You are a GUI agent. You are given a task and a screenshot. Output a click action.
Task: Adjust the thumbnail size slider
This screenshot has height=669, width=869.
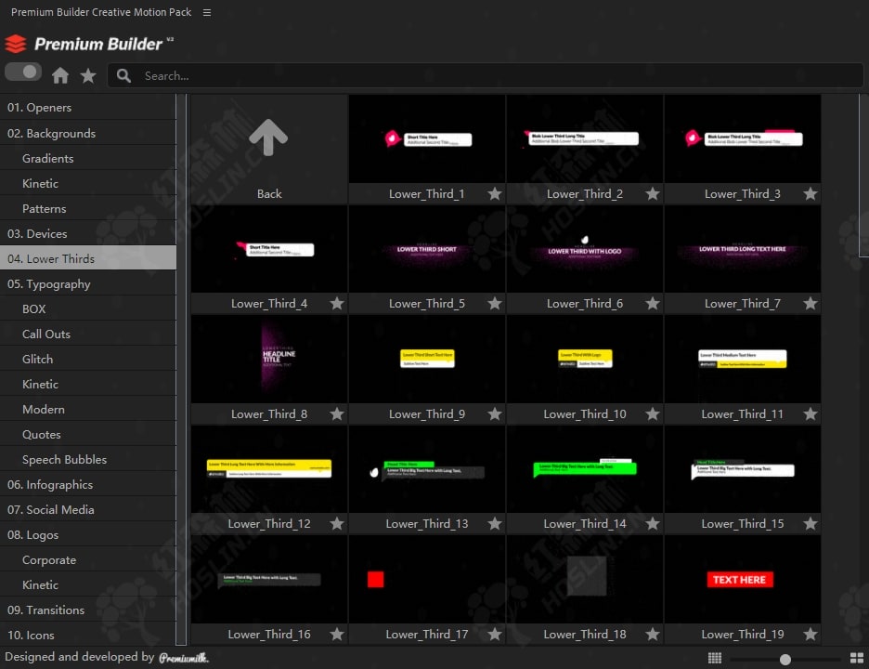[x=785, y=659]
